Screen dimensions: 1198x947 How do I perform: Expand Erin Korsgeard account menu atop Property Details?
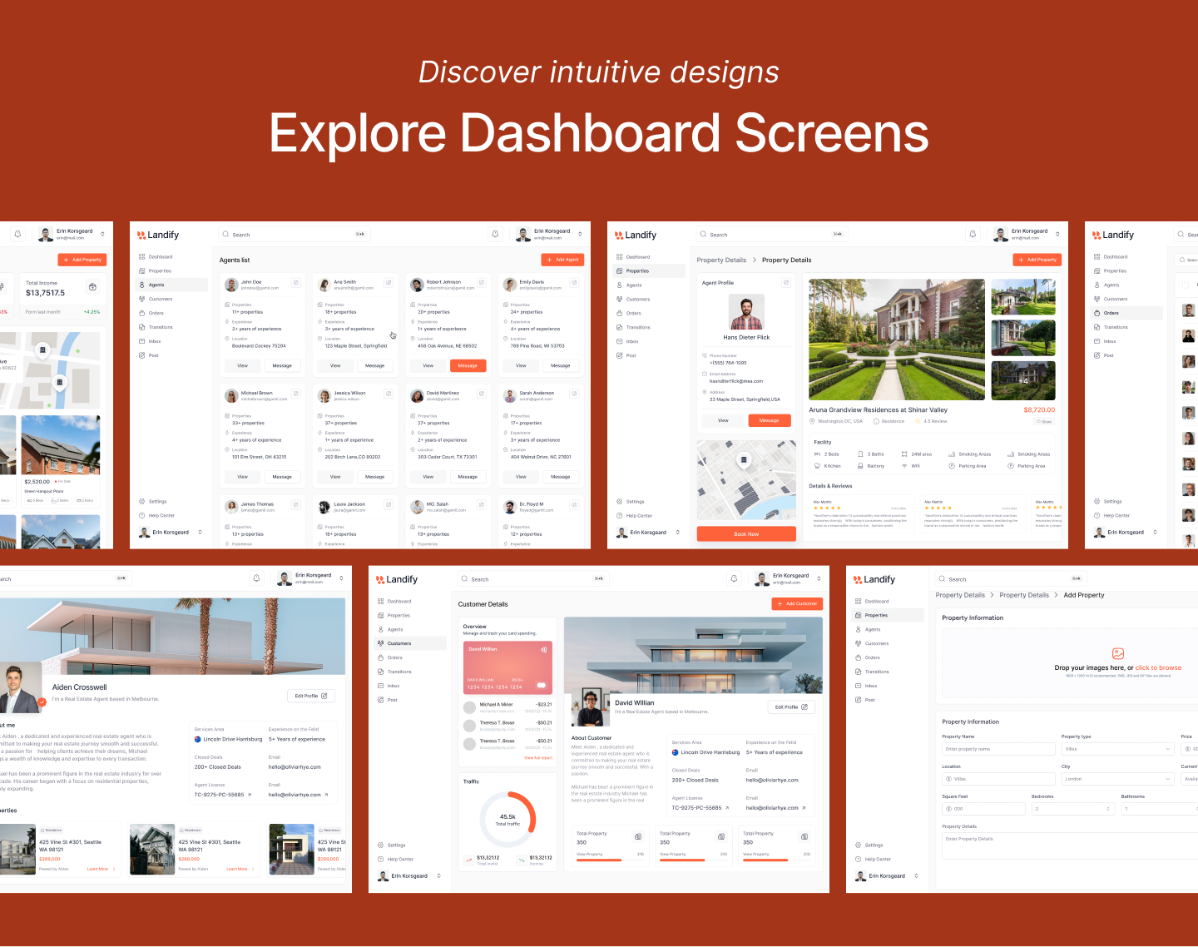point(1057,234)
